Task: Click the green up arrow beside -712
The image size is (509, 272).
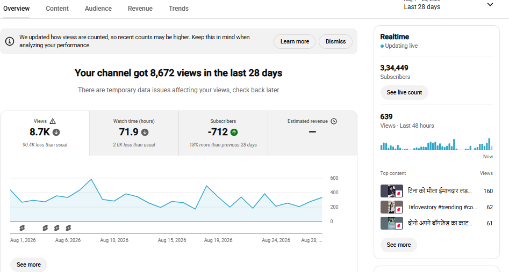Action: pos(234,133)
